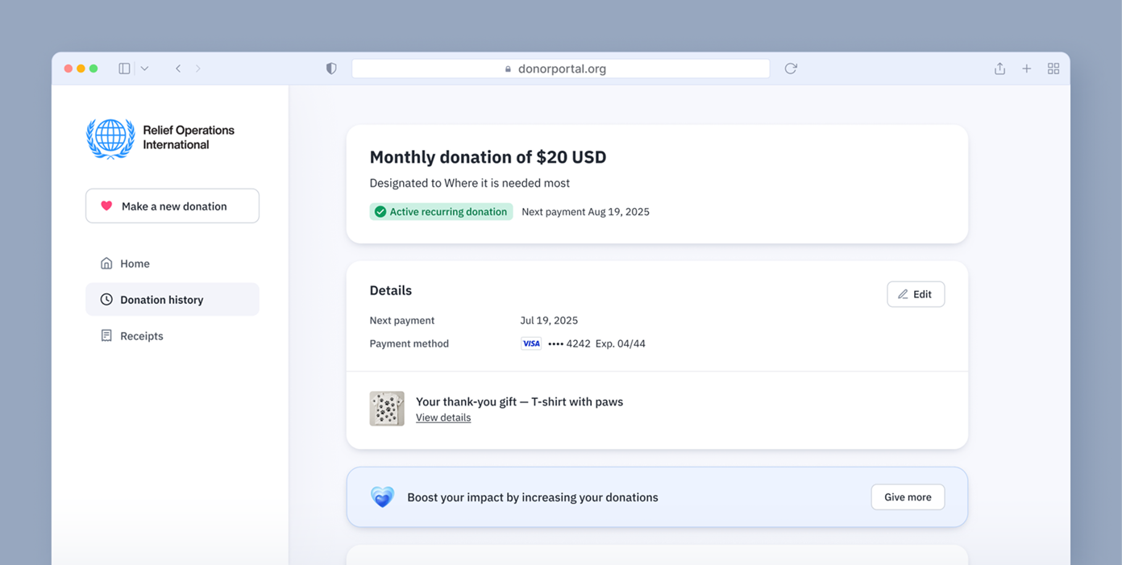Select Donation history in the sidebar

tap(160, 299)
